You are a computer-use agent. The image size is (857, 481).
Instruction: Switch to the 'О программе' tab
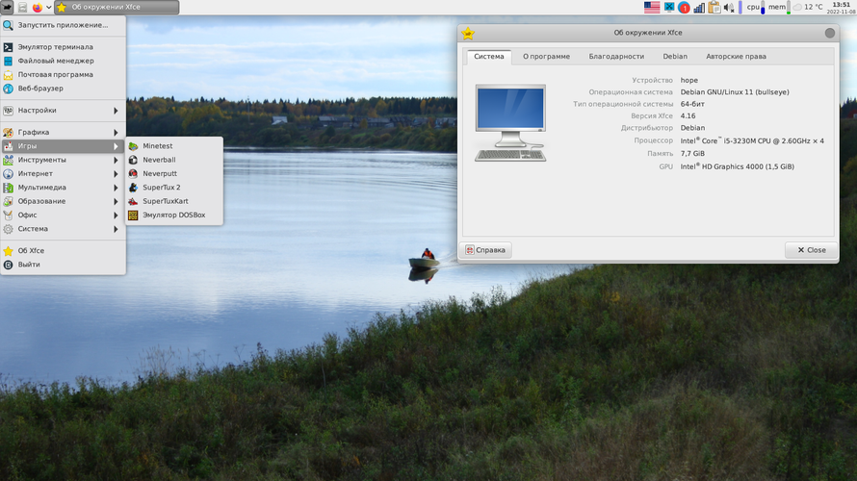[546, 57]
